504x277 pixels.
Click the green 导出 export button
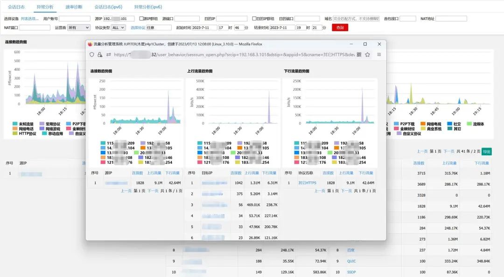tap(486, 151)
